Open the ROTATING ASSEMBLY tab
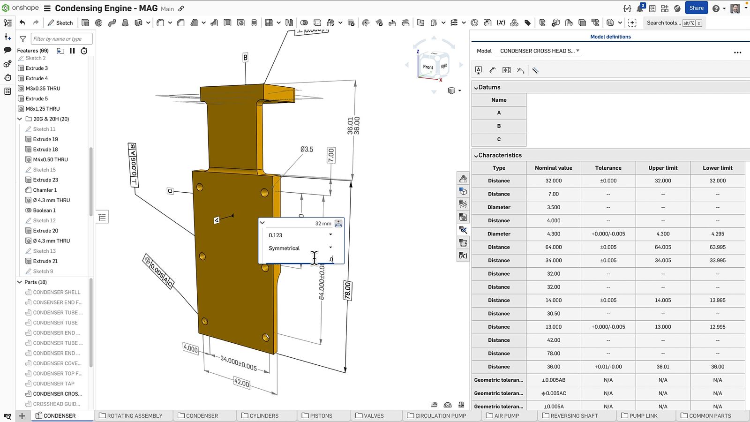This screenshot has width=750, height=422. click(134, 415)
